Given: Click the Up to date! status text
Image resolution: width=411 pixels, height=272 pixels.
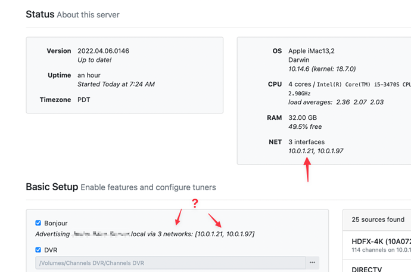Looking at the screenshot, I should pyautogui.click(x=94, y=60).
